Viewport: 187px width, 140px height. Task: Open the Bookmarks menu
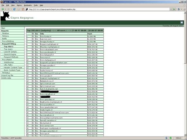28,5
